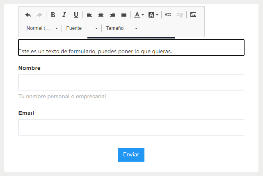Redo the last edit
The width and height of the screenshot is (263, 176).
click(x=39, y=15)
